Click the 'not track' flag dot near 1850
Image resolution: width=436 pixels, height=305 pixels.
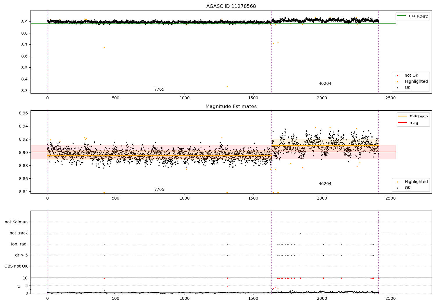point(300,233)
